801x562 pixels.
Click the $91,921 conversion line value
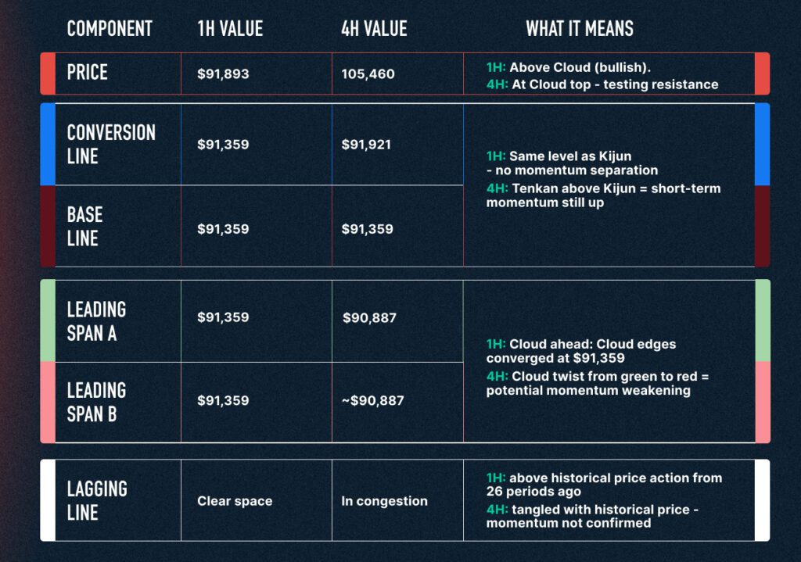366,145
